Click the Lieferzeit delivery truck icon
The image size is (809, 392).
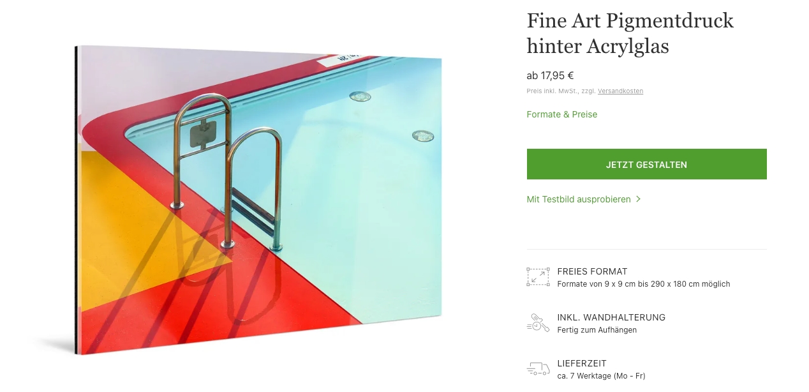[x=538, y=369]
